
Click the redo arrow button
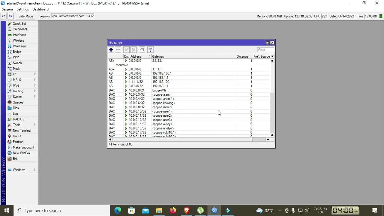click(x=10, y=16)
